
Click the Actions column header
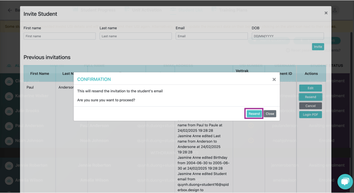(311, 73)
